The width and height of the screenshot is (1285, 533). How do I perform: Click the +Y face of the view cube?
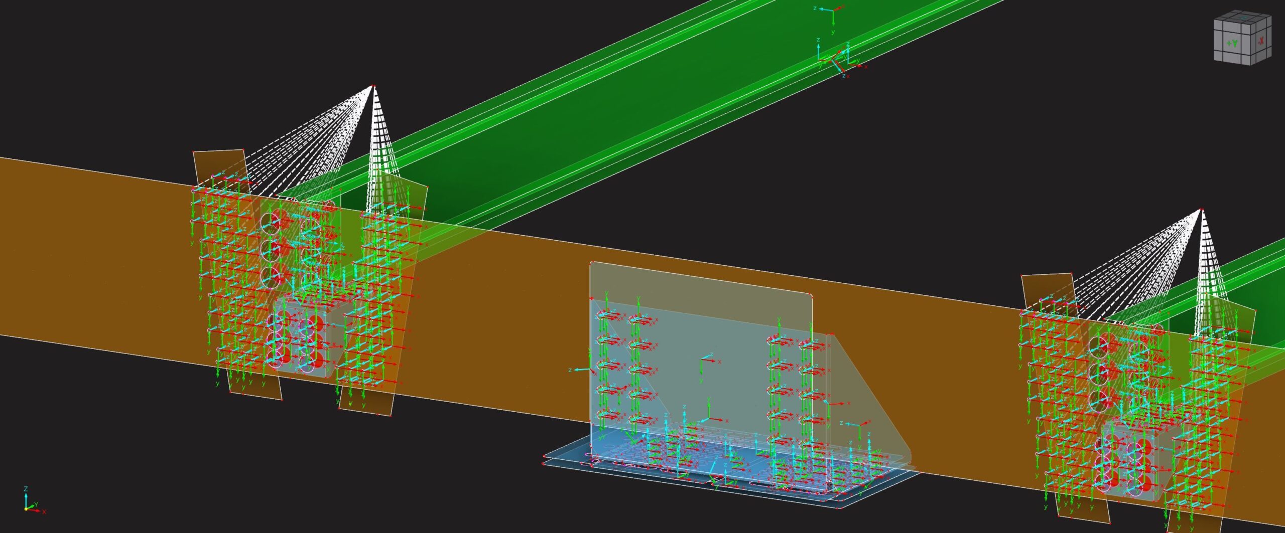1232,44
